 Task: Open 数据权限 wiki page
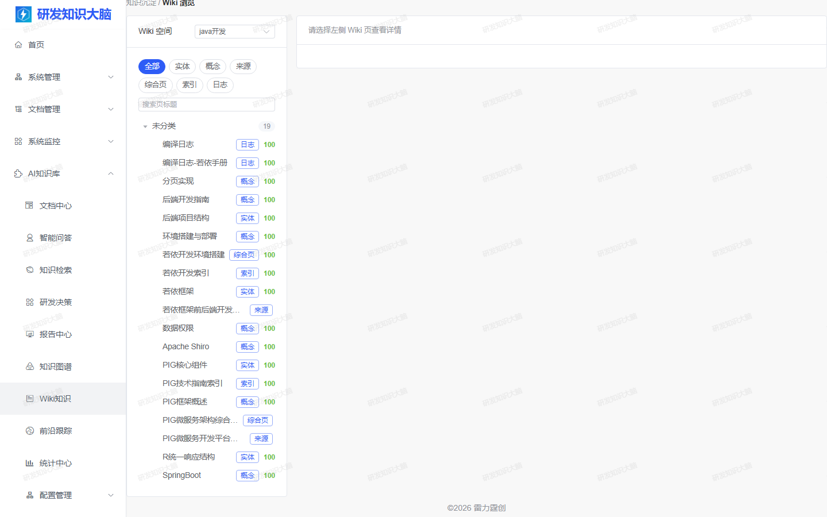(x=178, y=329)
